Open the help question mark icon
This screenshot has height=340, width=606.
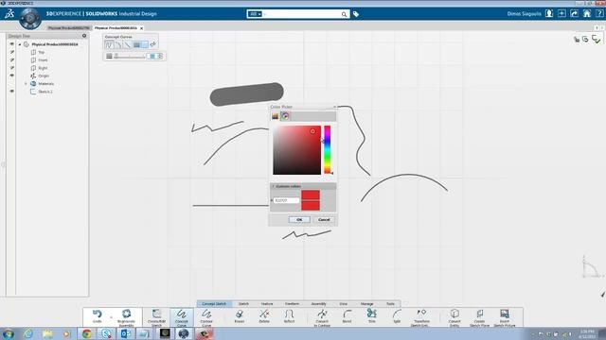[599, 13]
